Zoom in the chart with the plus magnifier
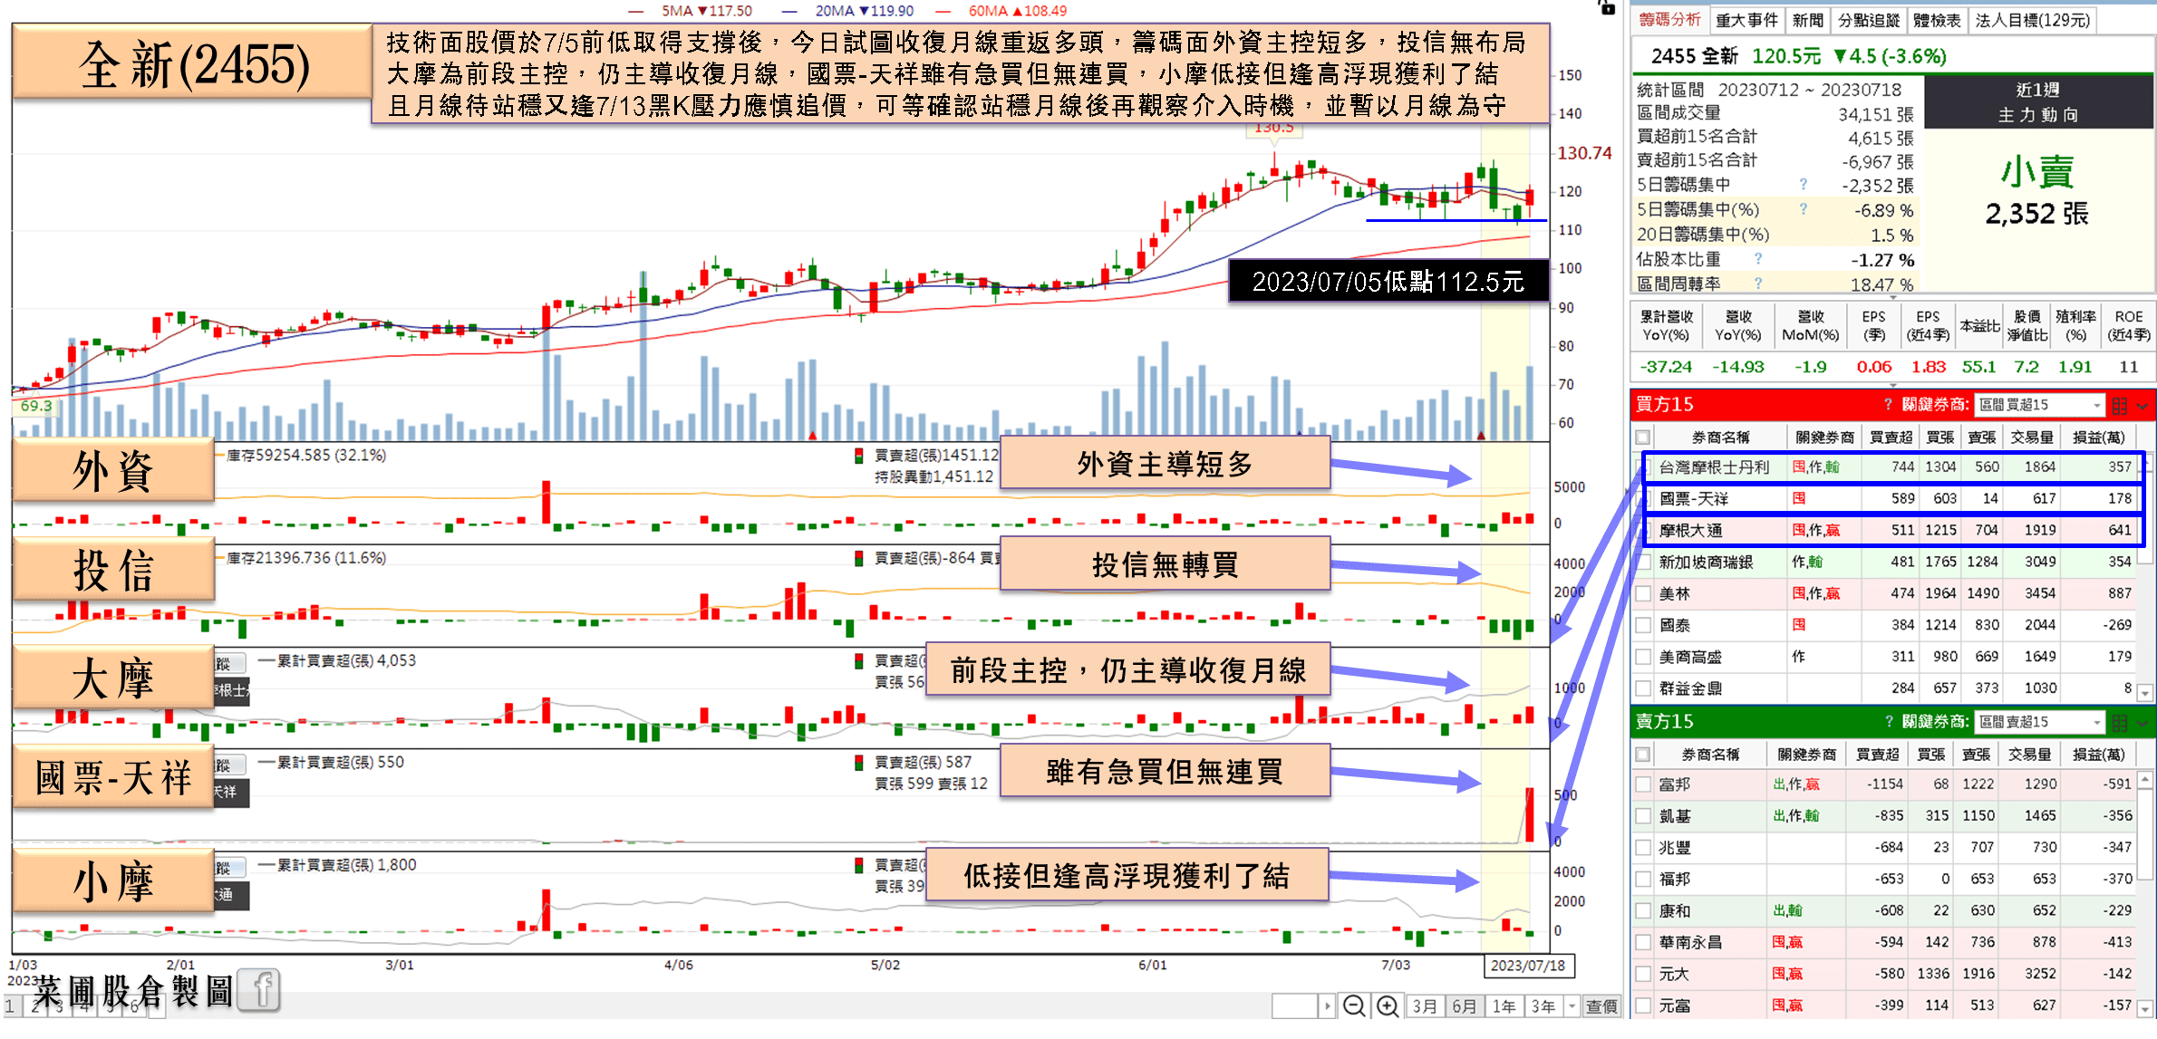The width and height of the screenshot is (2157, 1039). (1388, 1005)
